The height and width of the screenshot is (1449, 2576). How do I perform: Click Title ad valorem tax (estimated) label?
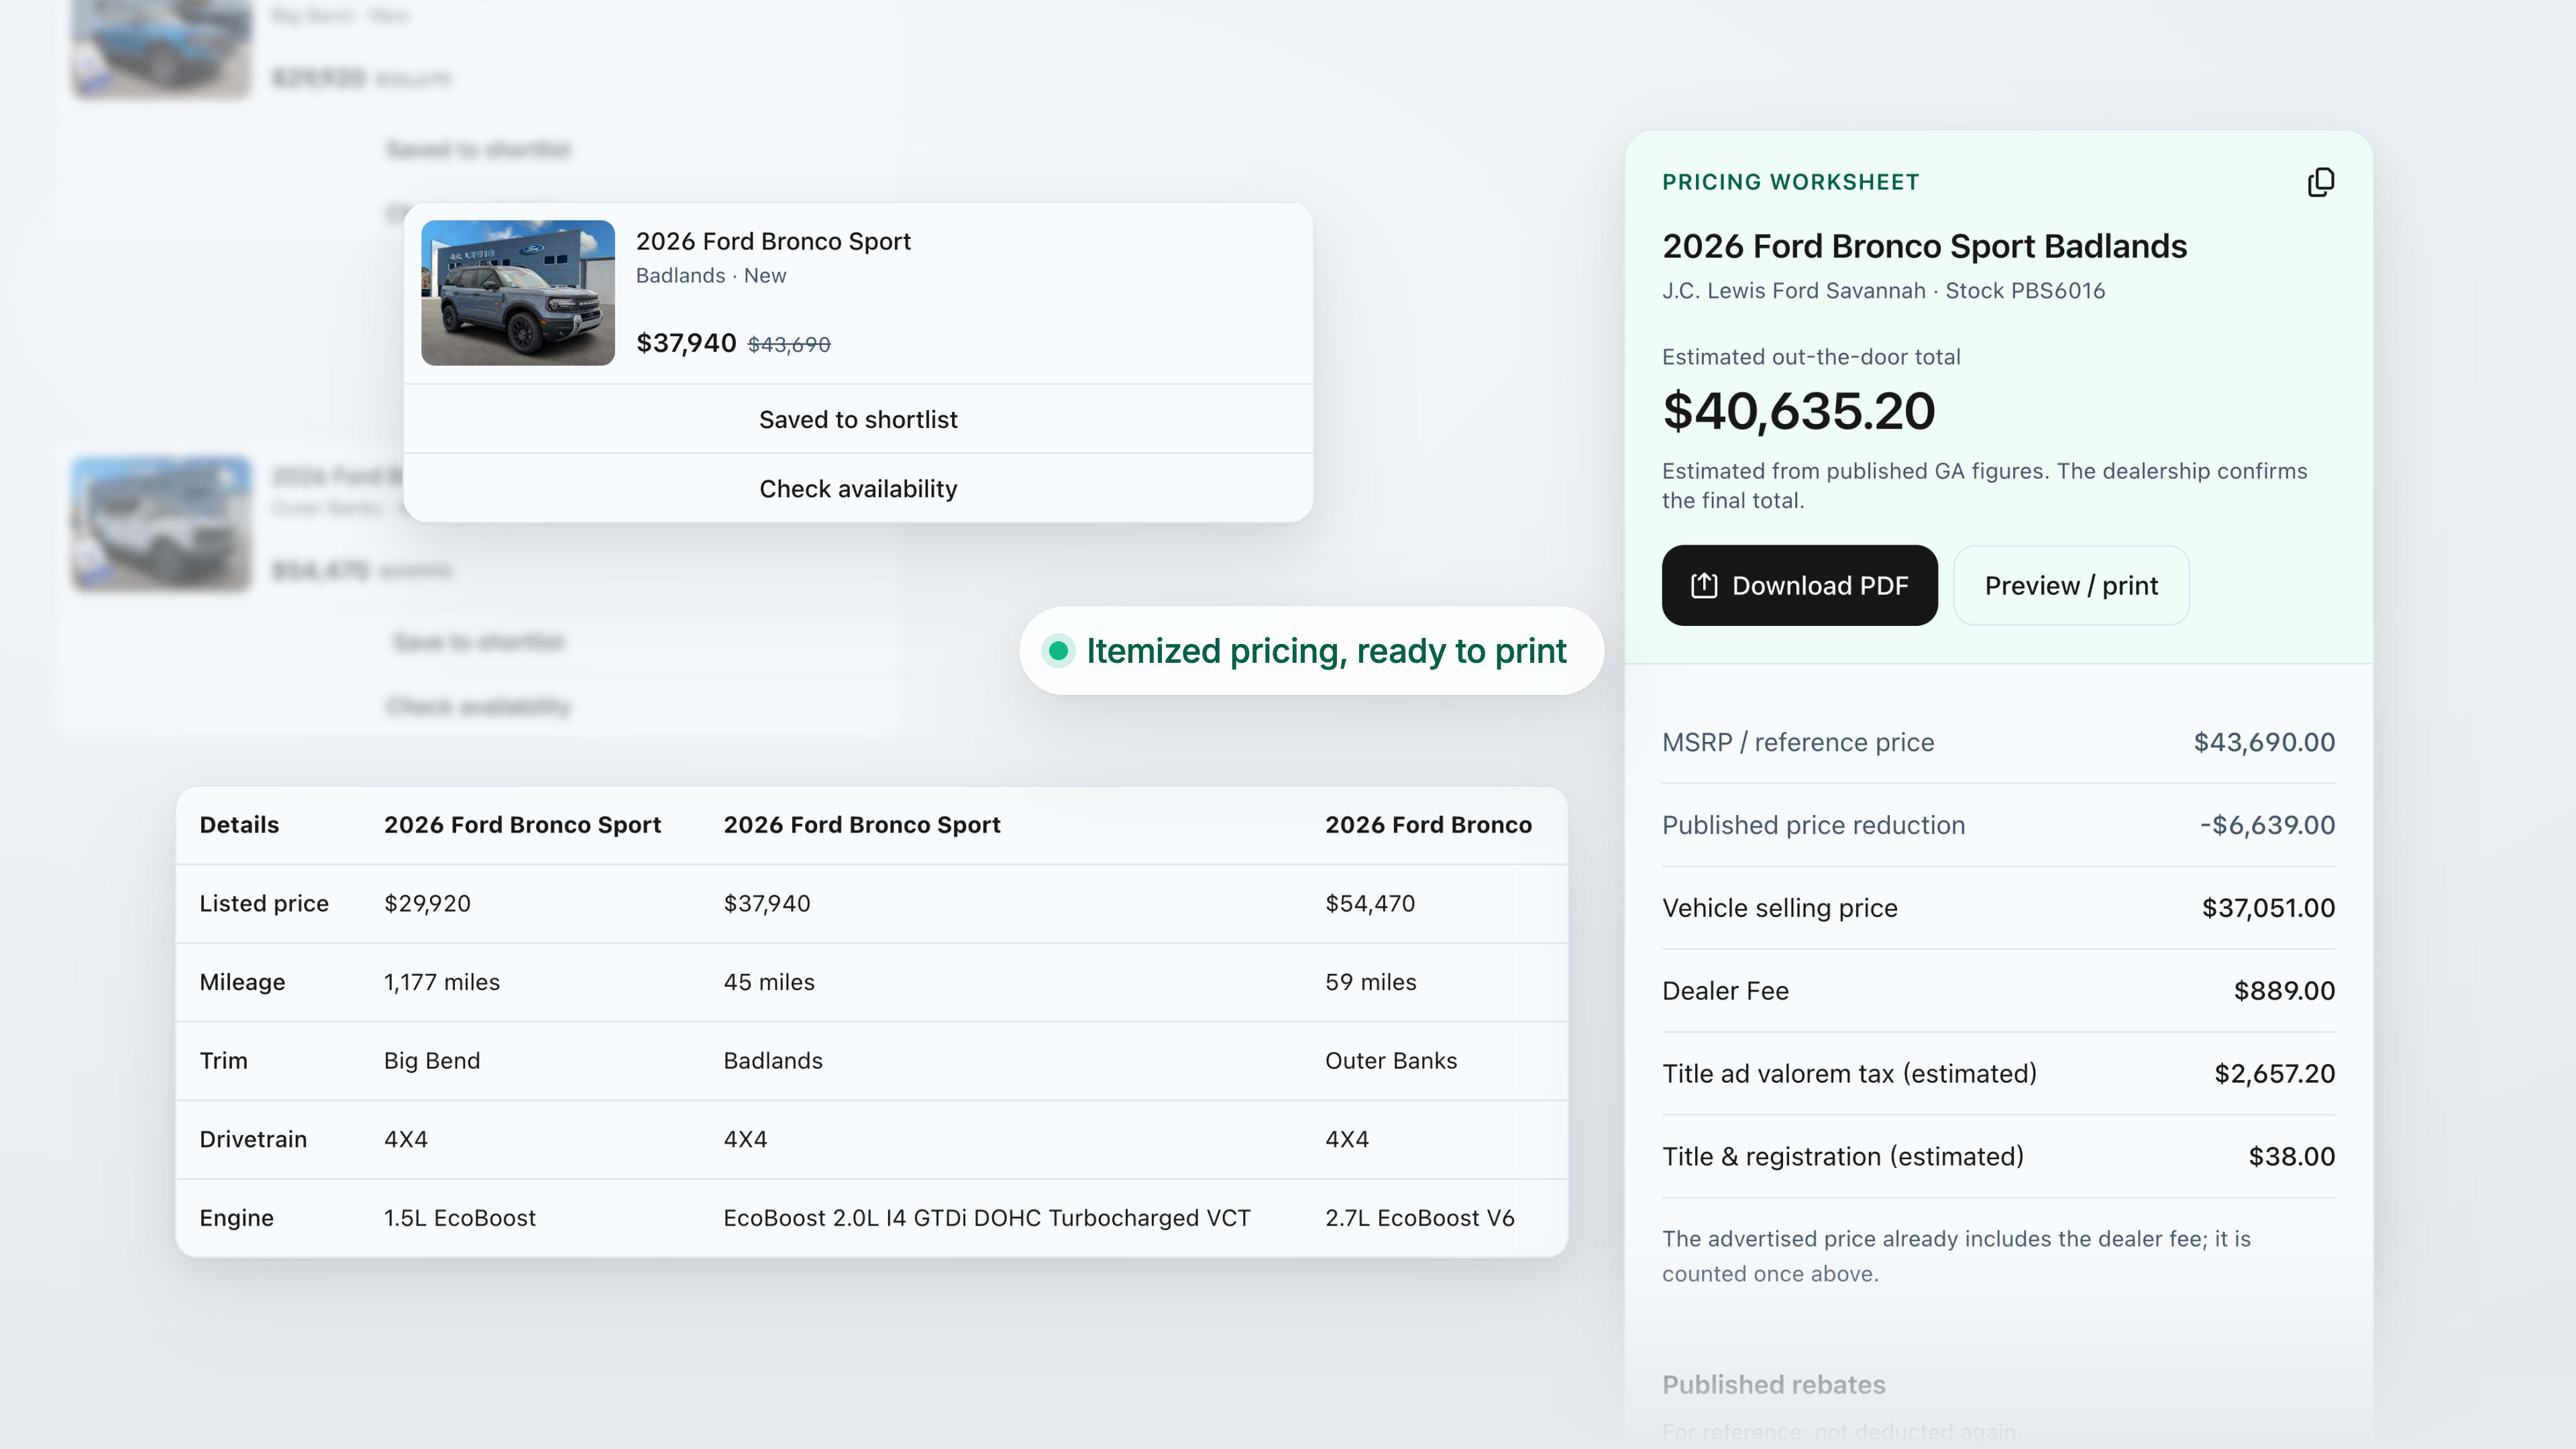point(1849,1074)
